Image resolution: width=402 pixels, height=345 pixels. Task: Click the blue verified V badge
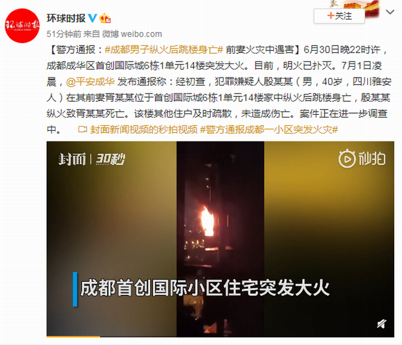(x=92, y=18)
